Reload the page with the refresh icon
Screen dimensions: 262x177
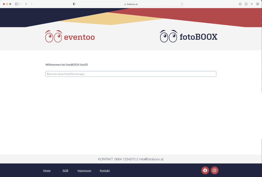tap(182, 4)
